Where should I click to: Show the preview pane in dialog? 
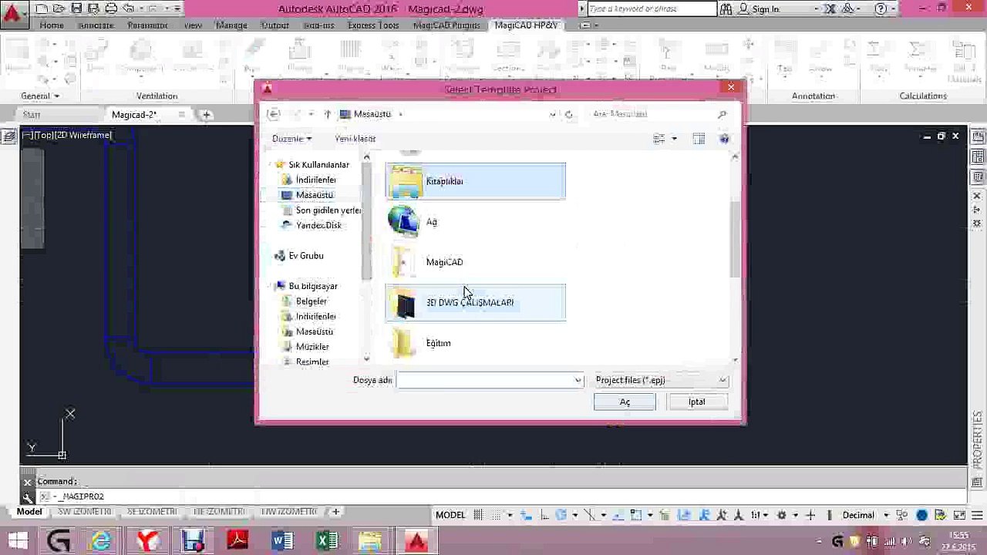(699, 139)
